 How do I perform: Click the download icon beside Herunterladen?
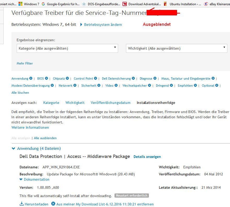22,204
